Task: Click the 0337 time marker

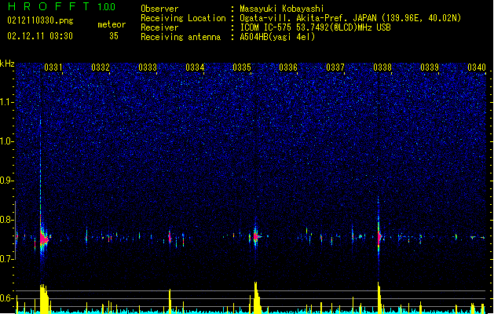Action: click(x=335, y=68)
